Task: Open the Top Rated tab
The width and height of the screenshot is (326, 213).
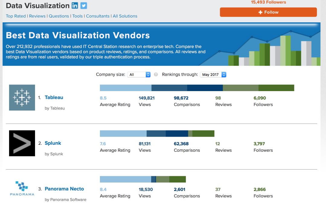Action: click(16, 16)
